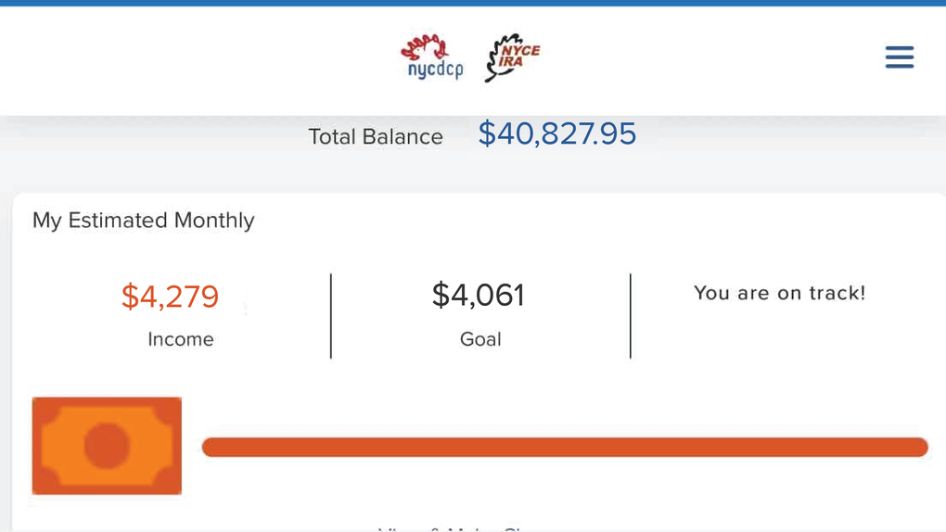Click the right end of progress bar
Viewport: 946px width, 532px height.
click(917, 447)
